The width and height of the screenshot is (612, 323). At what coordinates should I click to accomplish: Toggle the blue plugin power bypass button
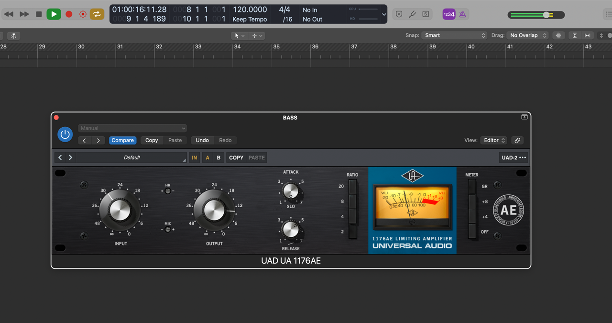[x=65, y=134]
